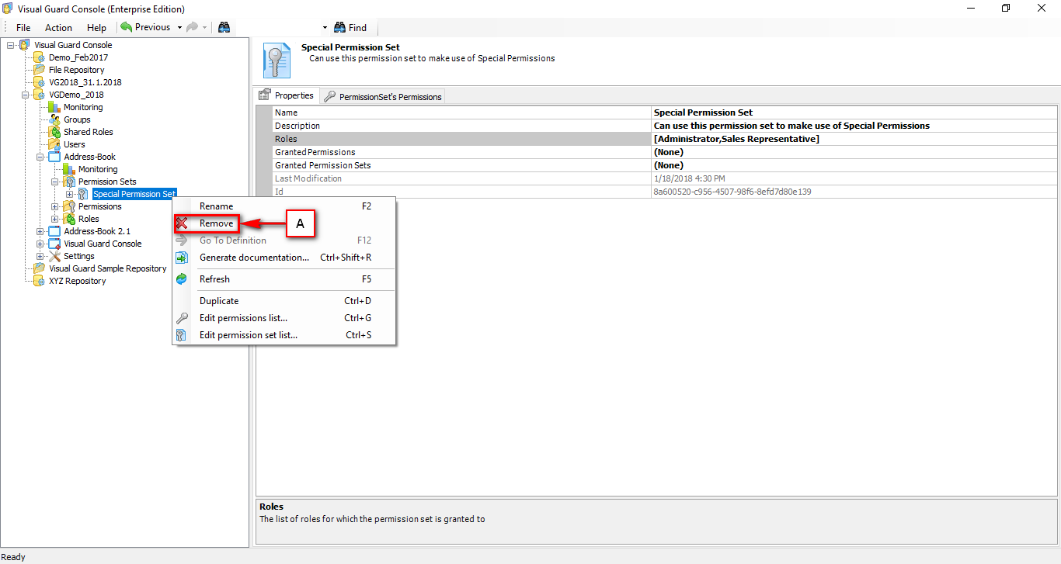Click the File Repository node
The height and width of the screenshot is (564, 1061).
tap(78, 70)
